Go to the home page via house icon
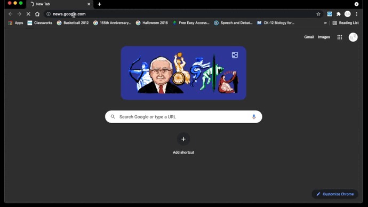Image resolution: width=368 pixels, height=207 pixels. (37, 14)
